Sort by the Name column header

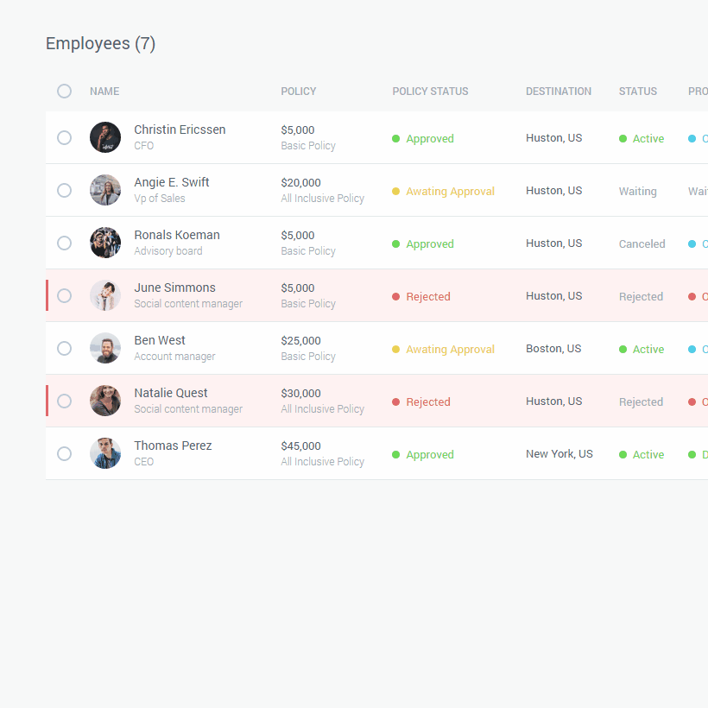(x=104, y=92)
